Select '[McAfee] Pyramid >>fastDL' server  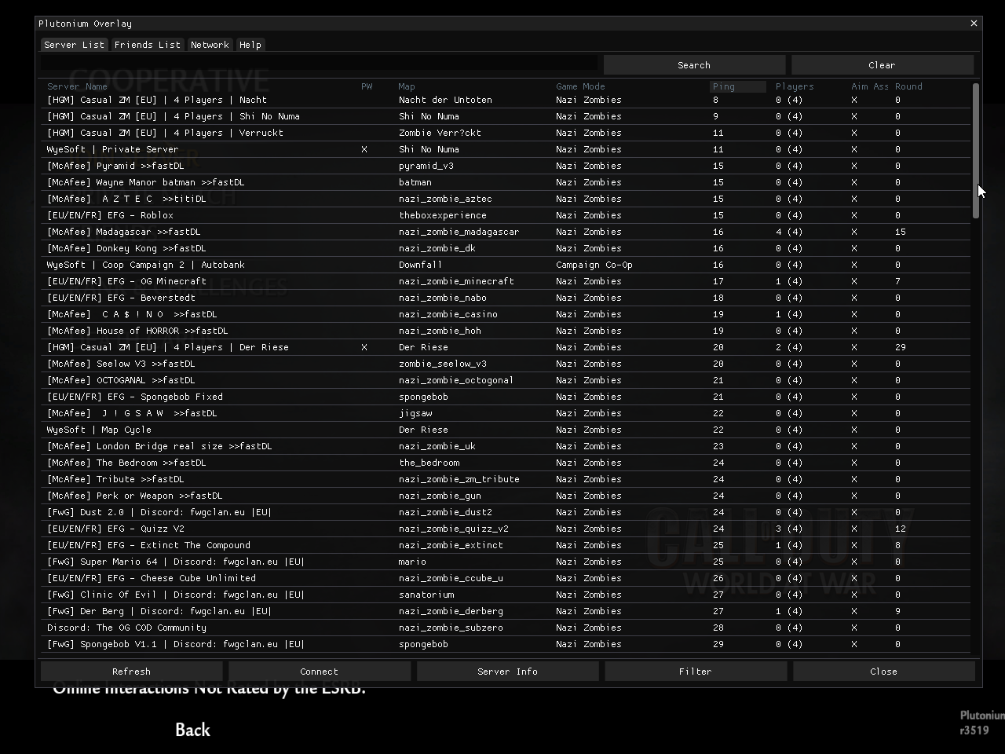pyautogui.click(x=506, y=166)
